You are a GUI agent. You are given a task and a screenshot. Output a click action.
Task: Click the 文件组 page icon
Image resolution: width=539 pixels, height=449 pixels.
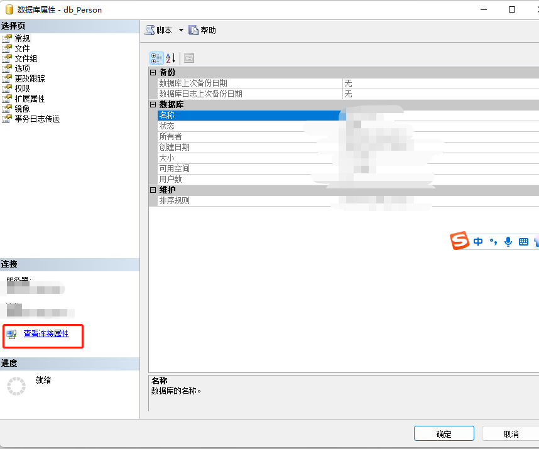click(x=7, y=58)
